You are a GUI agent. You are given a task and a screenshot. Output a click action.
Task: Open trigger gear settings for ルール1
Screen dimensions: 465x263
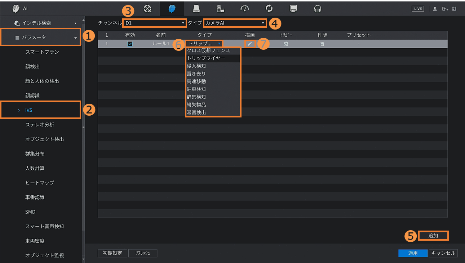(286, 44)
